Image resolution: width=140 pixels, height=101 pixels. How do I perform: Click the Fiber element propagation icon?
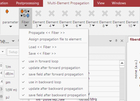tap(25, 14)
